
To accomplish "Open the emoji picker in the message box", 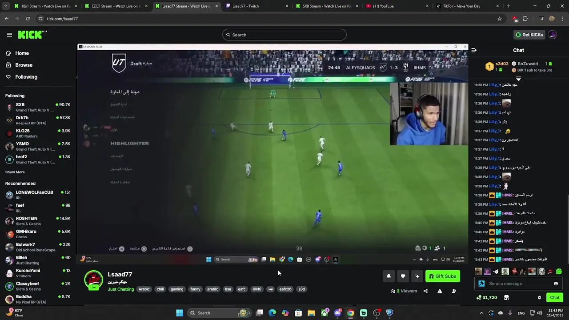I will (x=556, y=284).
